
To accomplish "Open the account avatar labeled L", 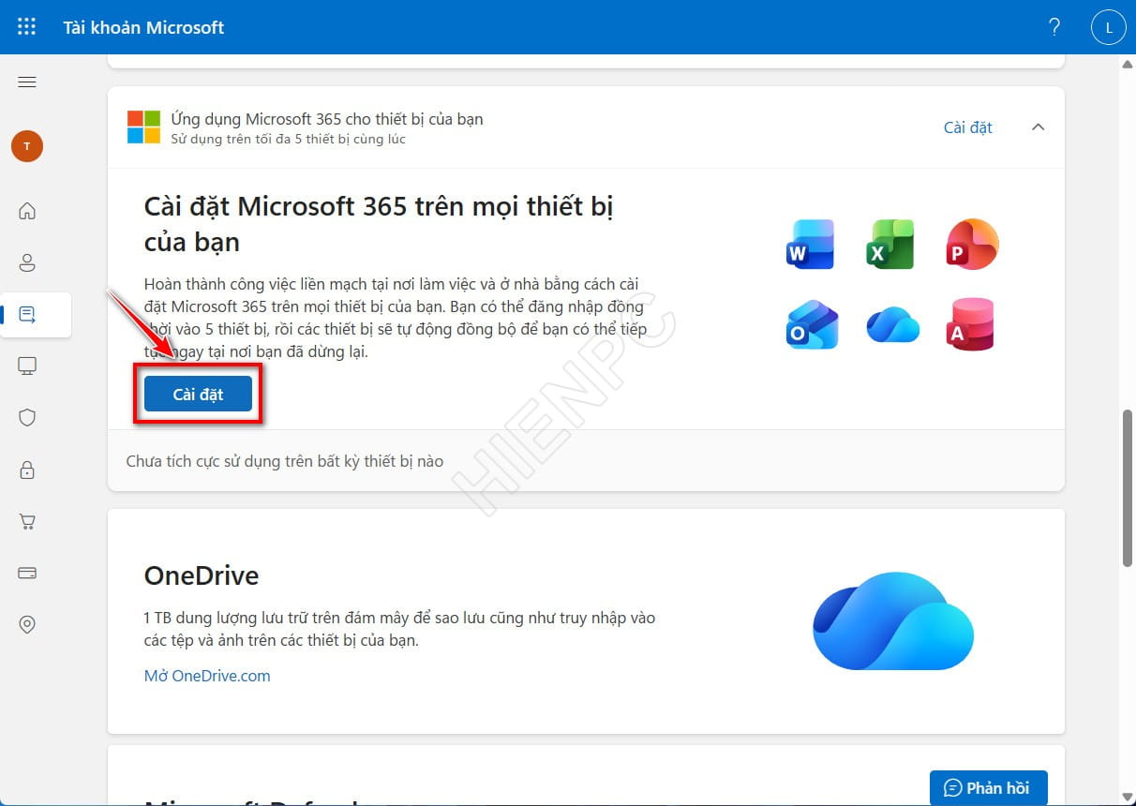I will [1109, 27].
